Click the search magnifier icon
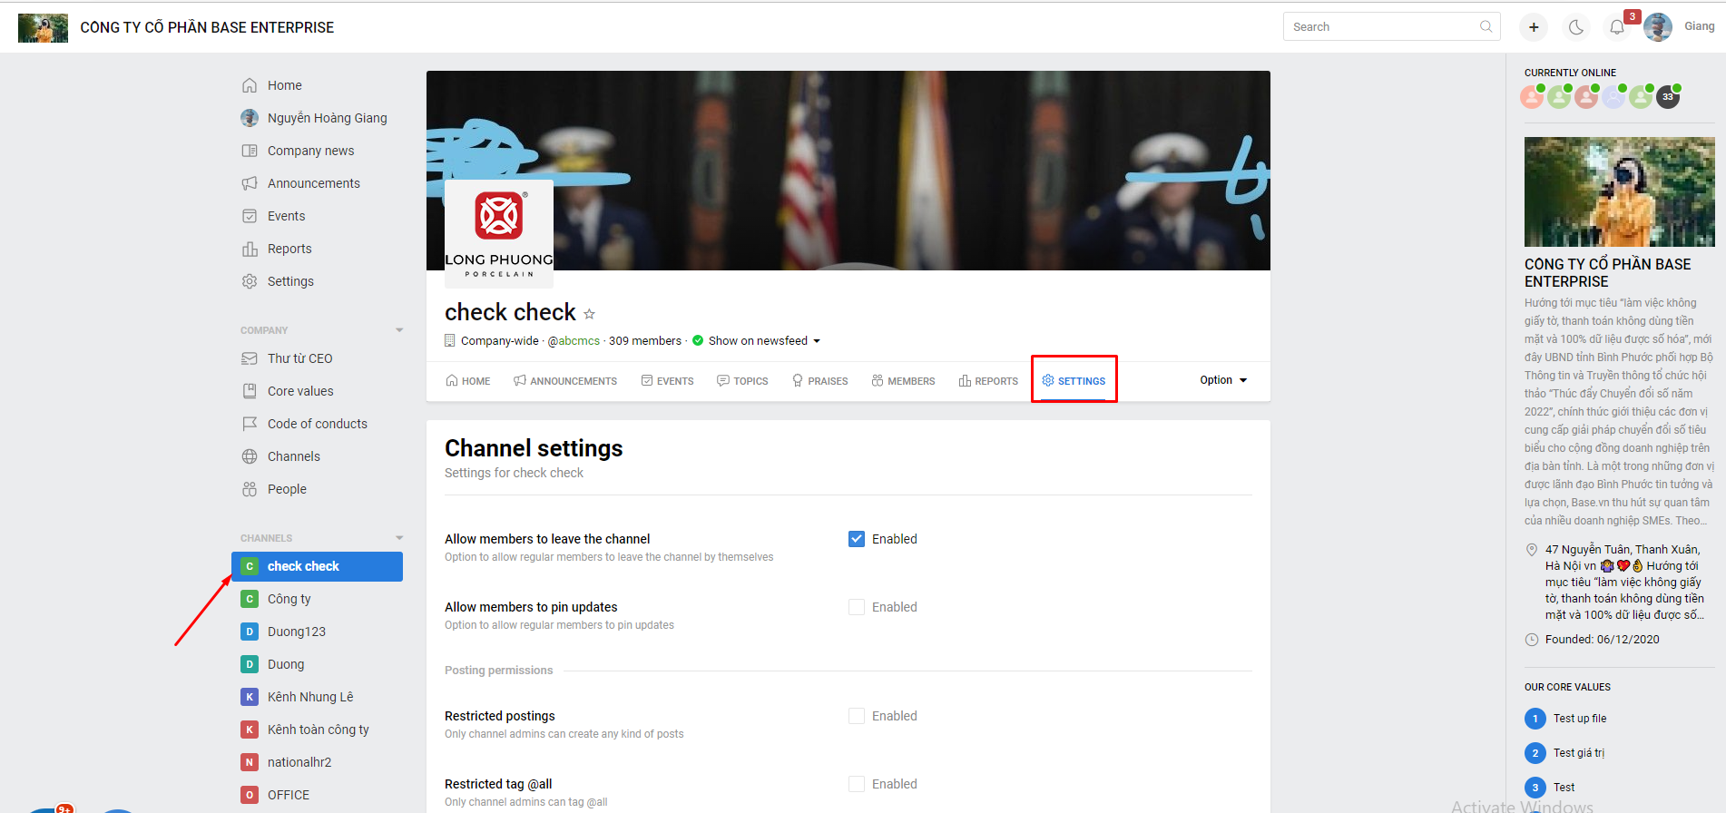The image size is (1726, 813). [x=1486, y=26]
